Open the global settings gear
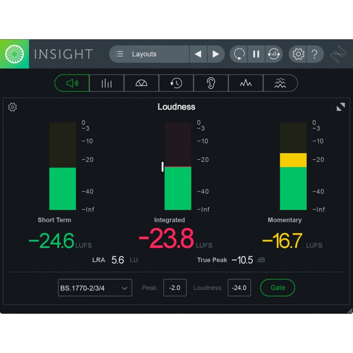Screen dimensions: 353x353 pyautogui.click(x=298, y=54)
